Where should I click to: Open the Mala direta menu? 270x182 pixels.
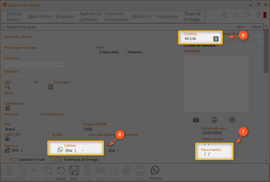point(40,16)
